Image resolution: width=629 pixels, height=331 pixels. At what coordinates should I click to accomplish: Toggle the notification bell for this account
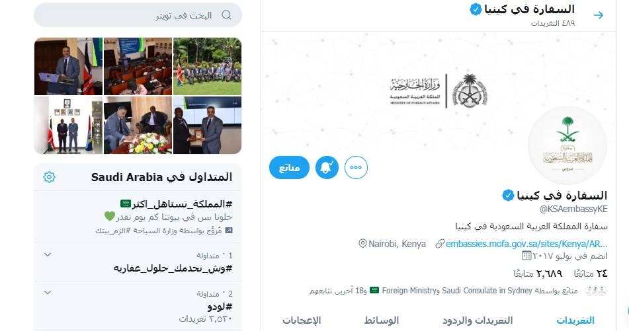[x=327, y=168]
